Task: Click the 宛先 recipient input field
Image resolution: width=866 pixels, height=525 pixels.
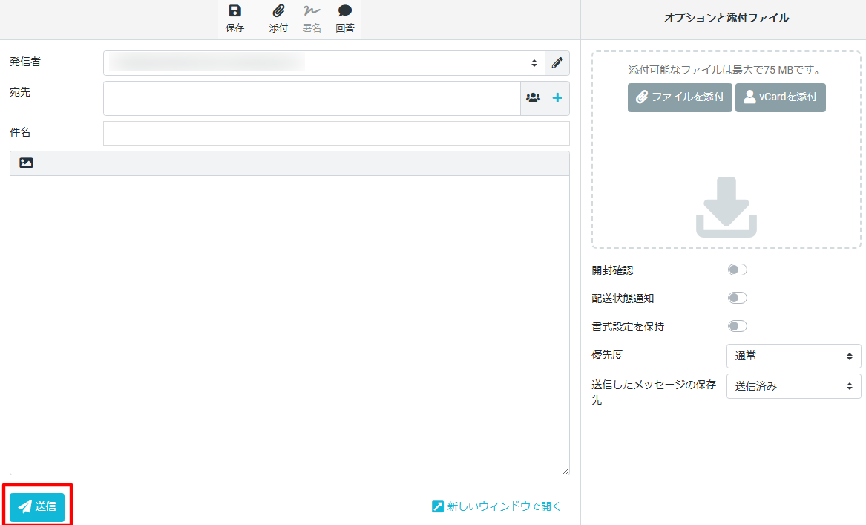Action: point(312,98)
